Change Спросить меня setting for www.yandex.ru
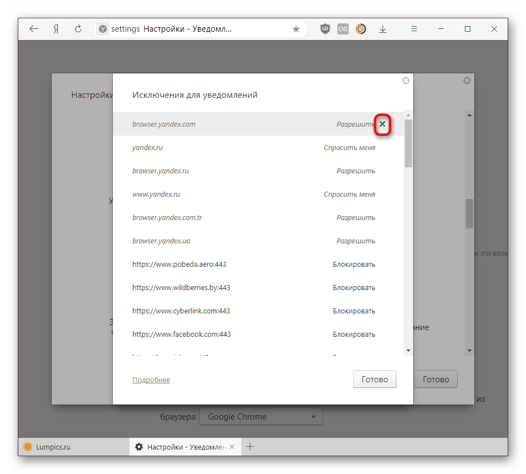Viewport: 526px width, 474px height. click(349, 194)
